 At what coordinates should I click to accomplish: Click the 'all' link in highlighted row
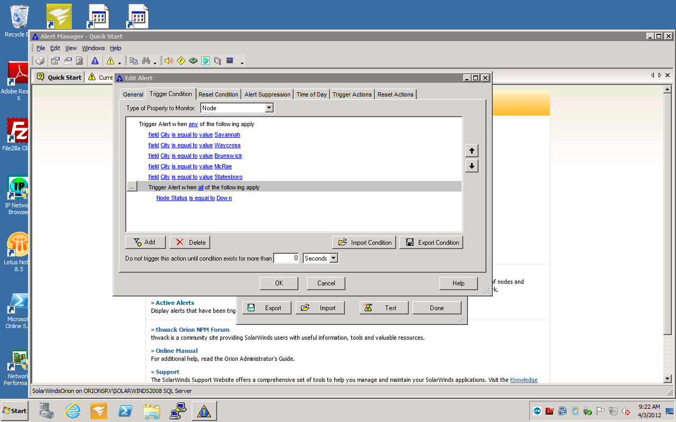coord(201,187)
